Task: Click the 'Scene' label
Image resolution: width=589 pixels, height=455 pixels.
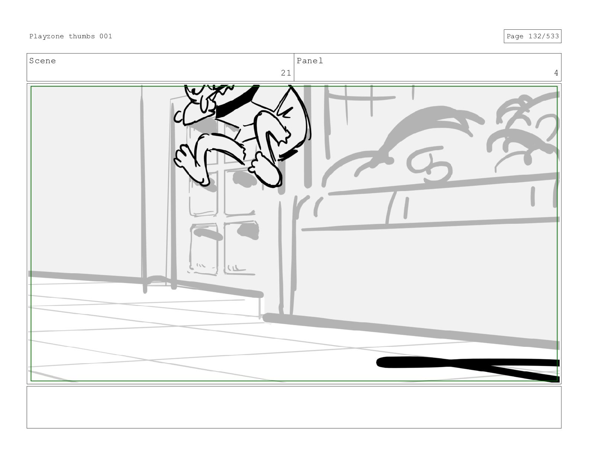Action: 42,61
